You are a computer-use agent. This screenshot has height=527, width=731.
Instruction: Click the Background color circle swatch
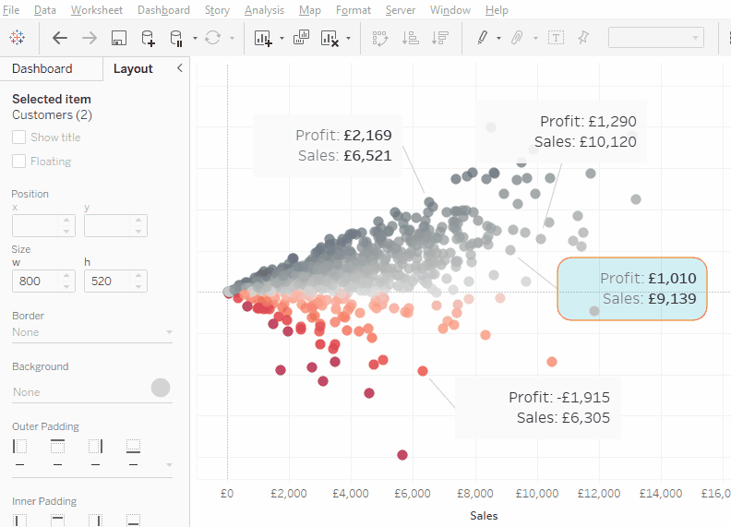(161, 388)
